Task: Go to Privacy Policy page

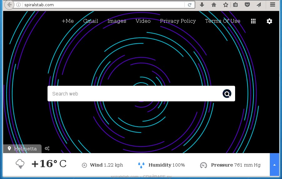Action: click(178, 21)
